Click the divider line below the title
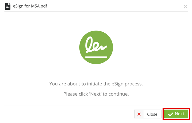 pyautogui.click(x=96, y=12)
